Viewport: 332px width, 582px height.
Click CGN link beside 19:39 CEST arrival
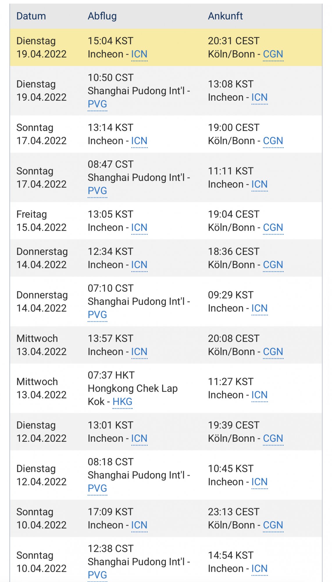point(273,438)
